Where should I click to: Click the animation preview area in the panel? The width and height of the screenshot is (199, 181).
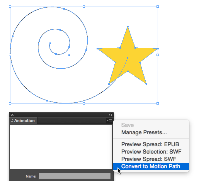(x=61, y=147)
